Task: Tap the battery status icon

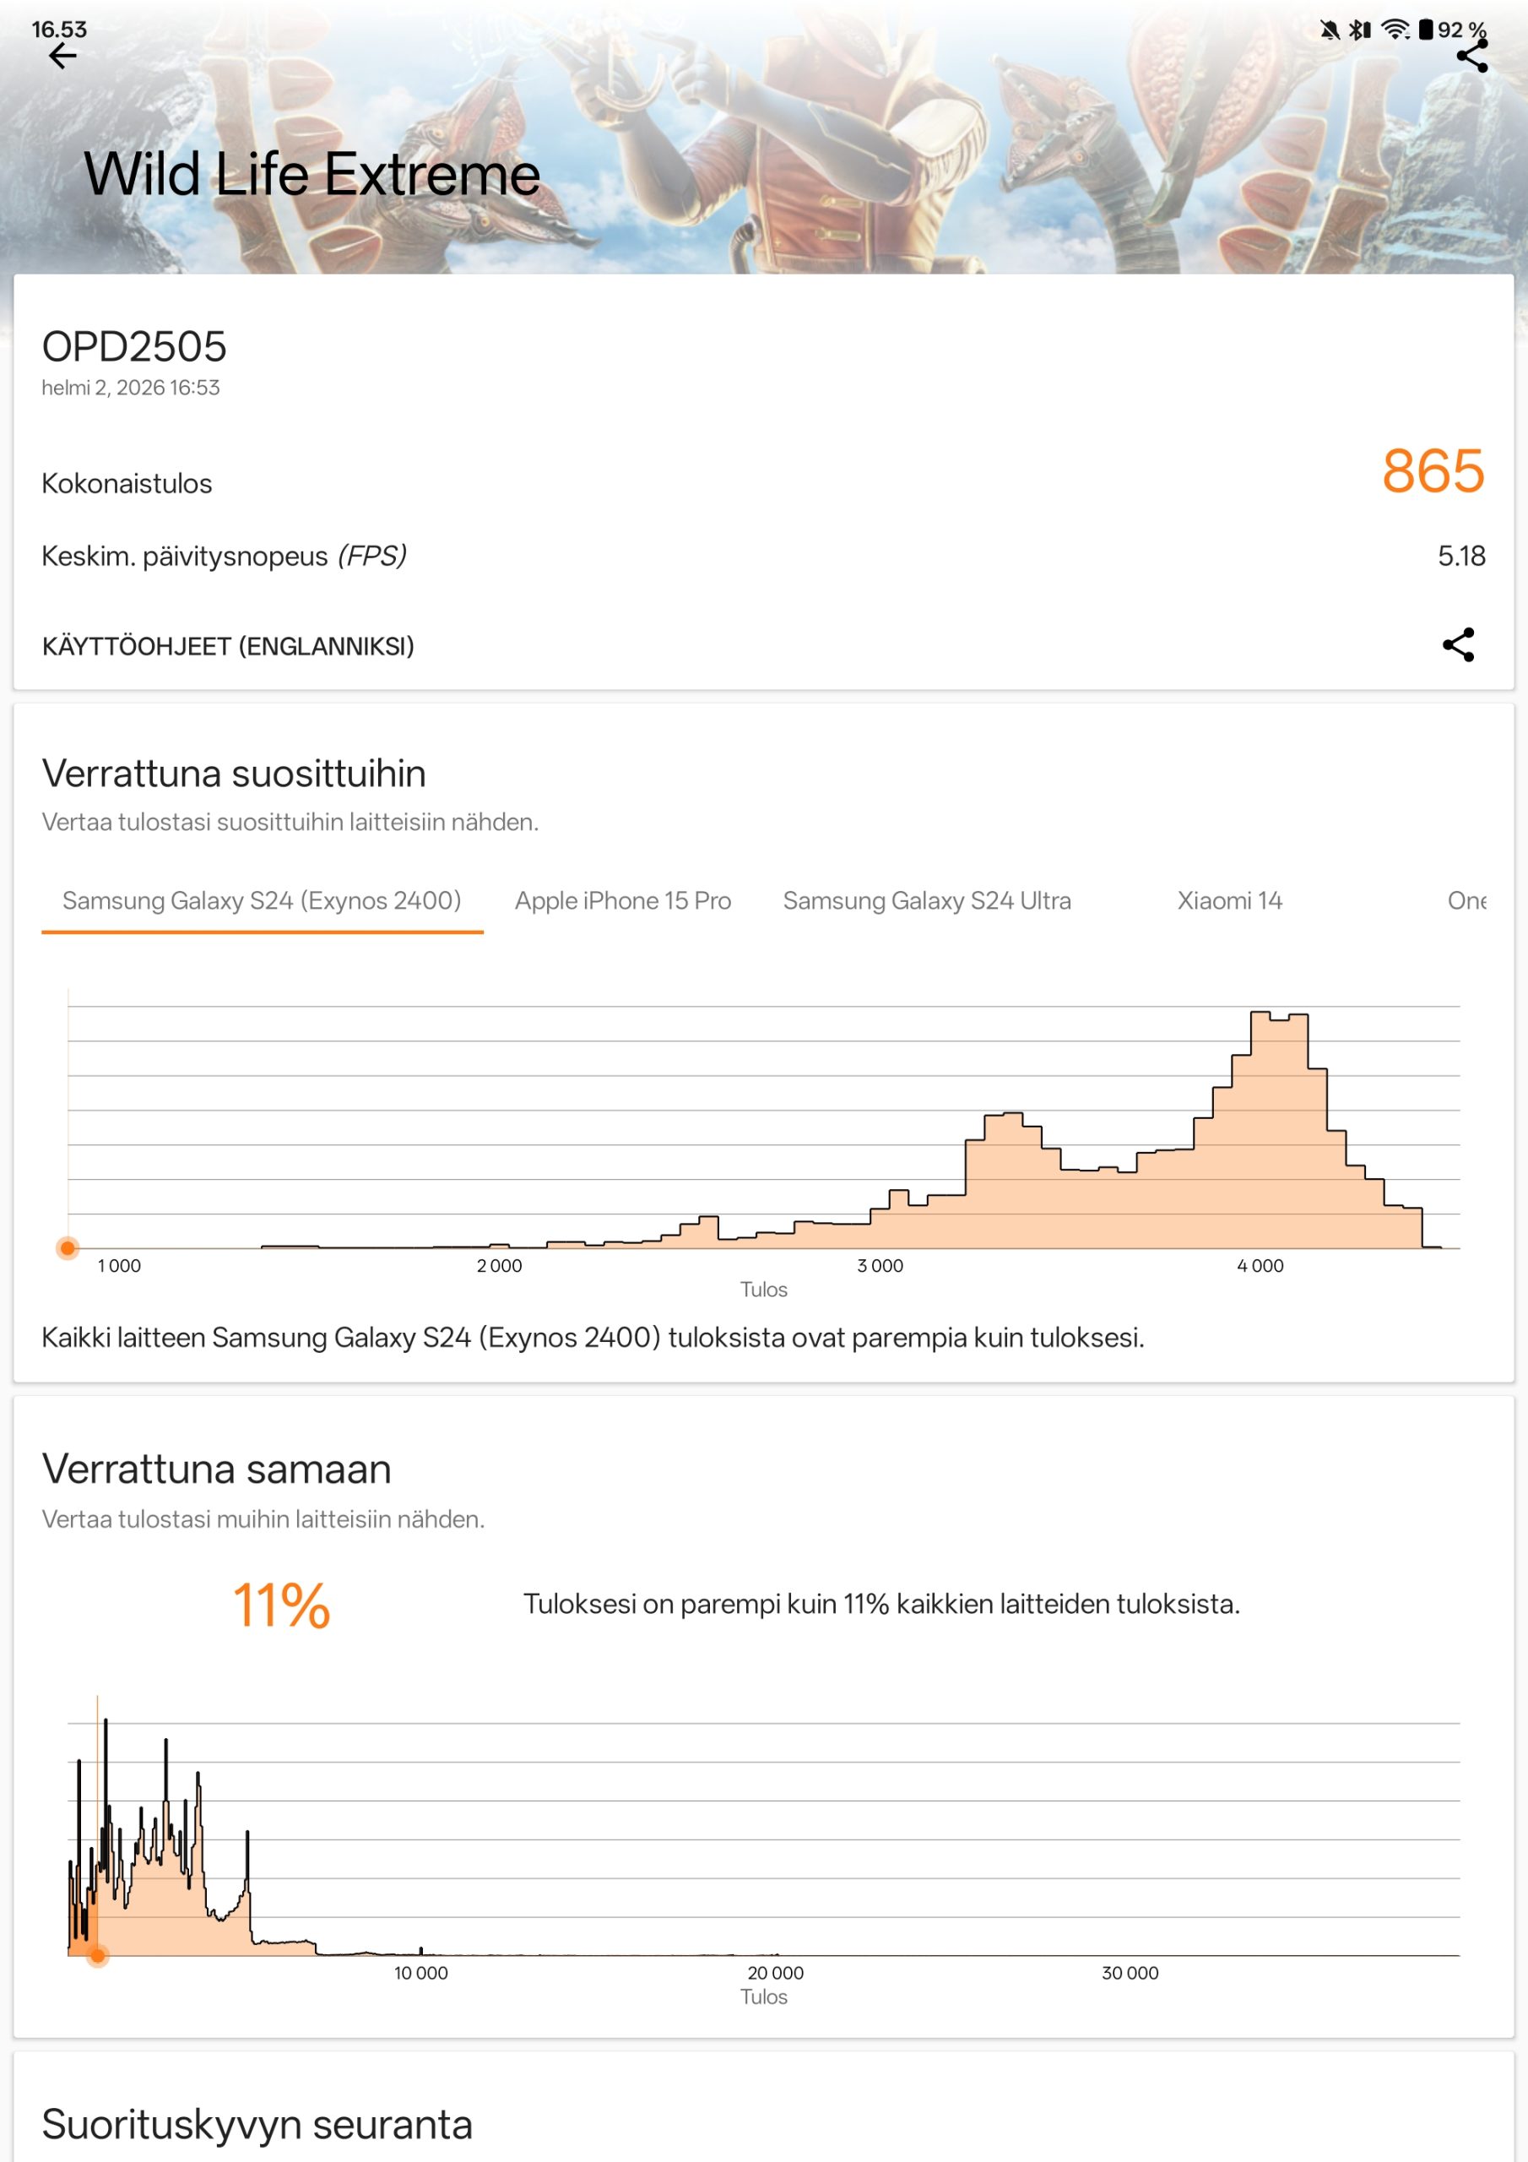Action: 1425,30
